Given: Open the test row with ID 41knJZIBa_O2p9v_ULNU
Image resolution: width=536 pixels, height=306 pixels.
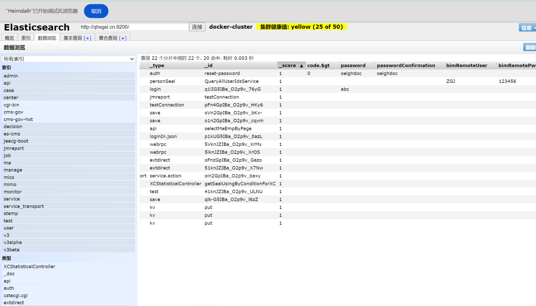Looking at the screenshot, I should (x=338, y=192).
